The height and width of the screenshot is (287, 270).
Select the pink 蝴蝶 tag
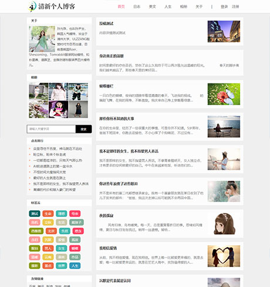(75, 248)
